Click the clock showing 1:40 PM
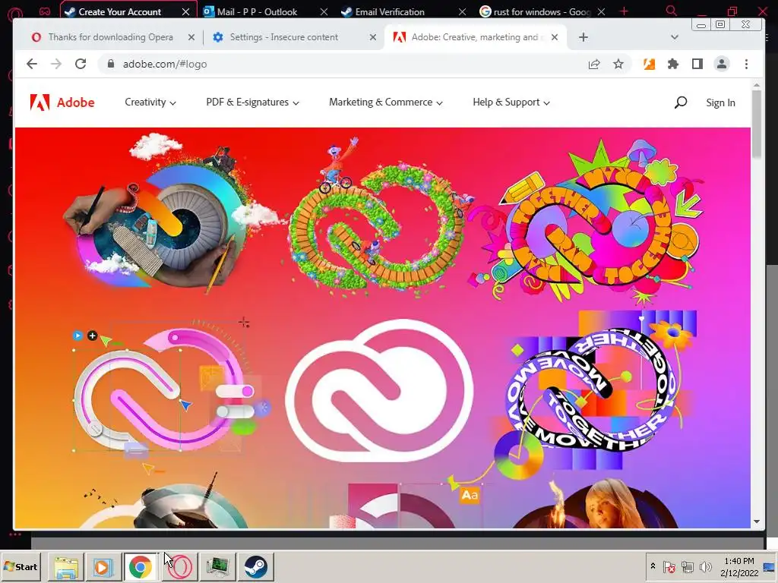The image size is (778, 583). click(x=738, y=561)
